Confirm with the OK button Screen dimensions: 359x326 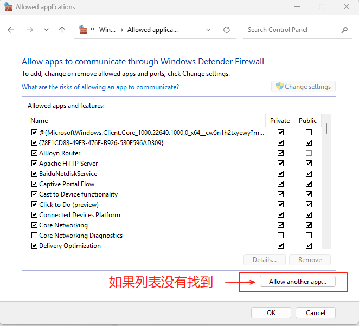click(271, 313)
